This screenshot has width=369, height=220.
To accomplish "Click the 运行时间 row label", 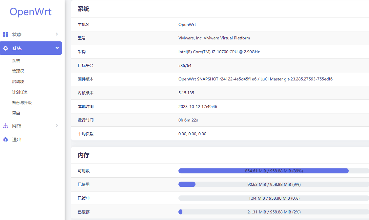I will [x=86, y=120].
